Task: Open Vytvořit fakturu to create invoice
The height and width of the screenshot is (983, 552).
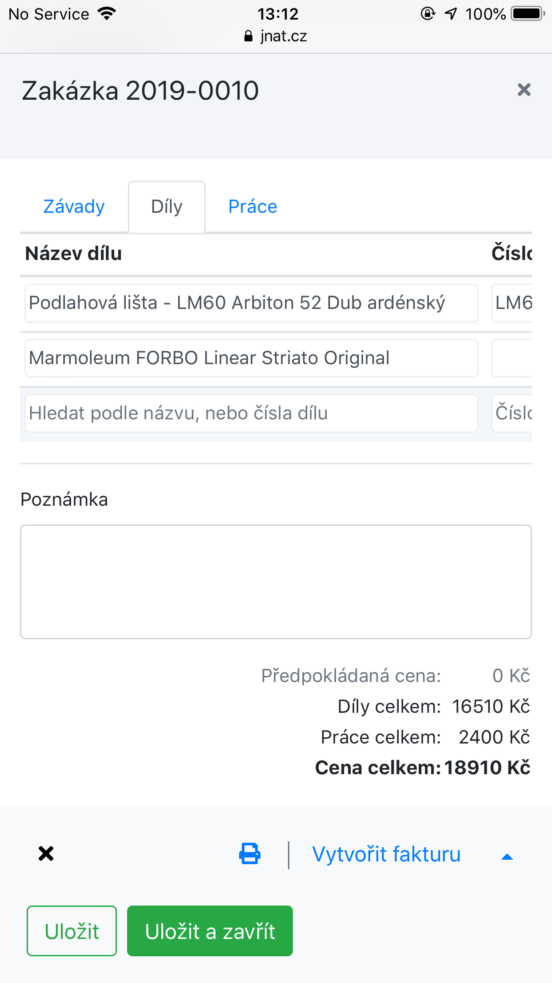Action: click(386, 853)
